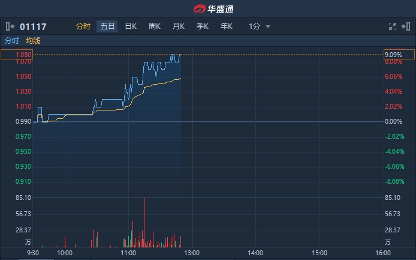Click the 13:00 time axis marker

tap(192, 253)
